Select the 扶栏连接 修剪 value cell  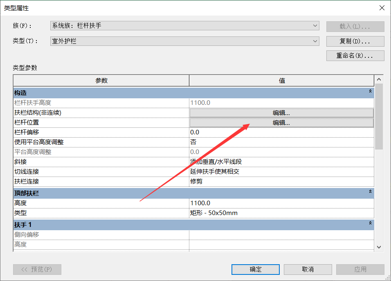point(281,181)
